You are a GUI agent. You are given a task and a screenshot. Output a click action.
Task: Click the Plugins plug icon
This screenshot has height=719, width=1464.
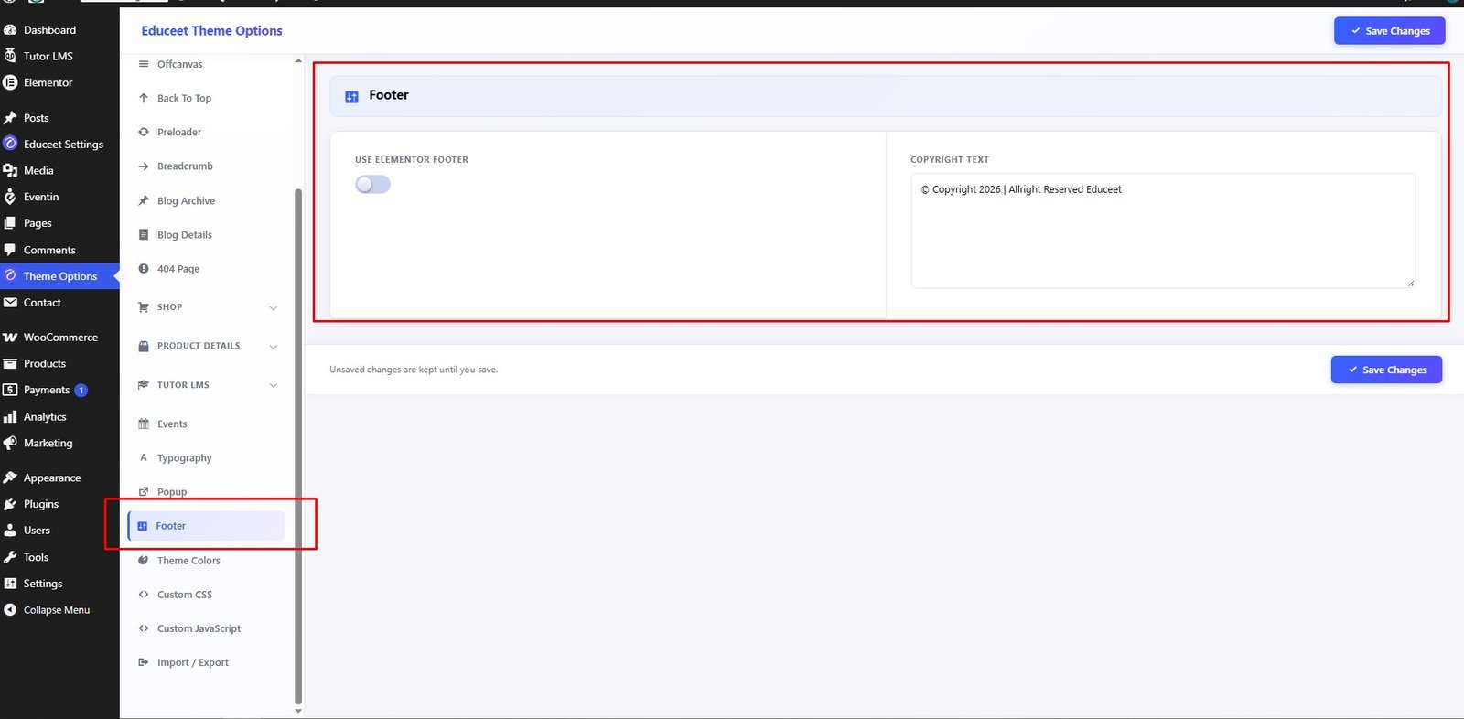pos(10,504)
